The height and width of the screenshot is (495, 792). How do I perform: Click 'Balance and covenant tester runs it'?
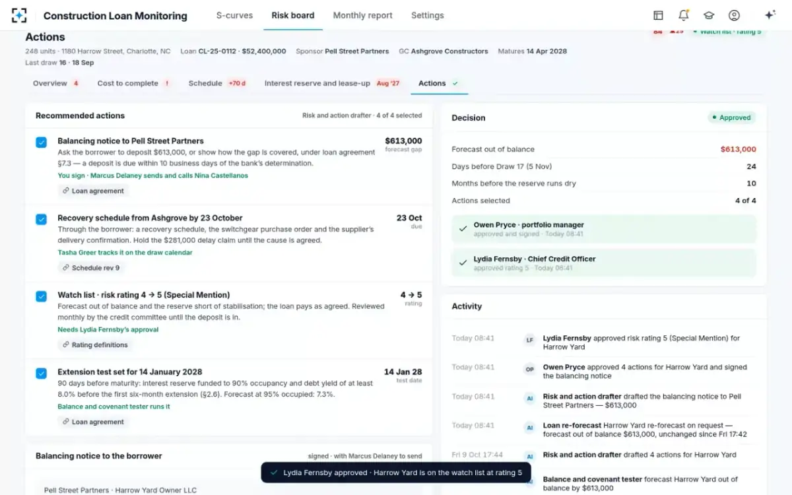[114, 407]
